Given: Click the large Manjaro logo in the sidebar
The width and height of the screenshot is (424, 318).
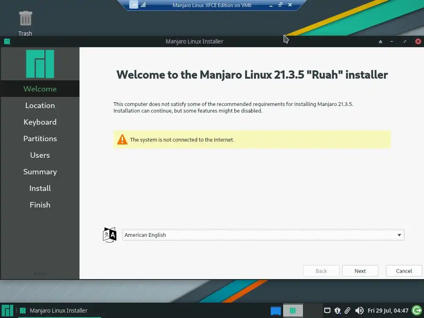Looking at the screenshot, I should click(40, 64).
